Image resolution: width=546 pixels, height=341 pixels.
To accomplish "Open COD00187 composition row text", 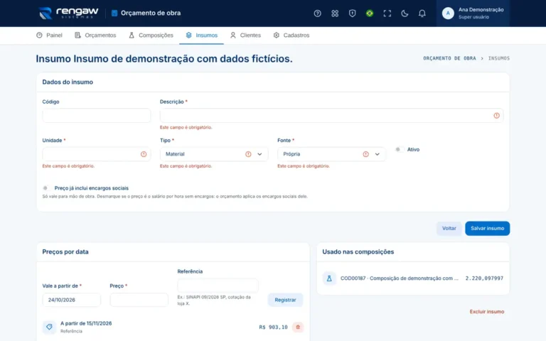I will [x=400, y=278].
